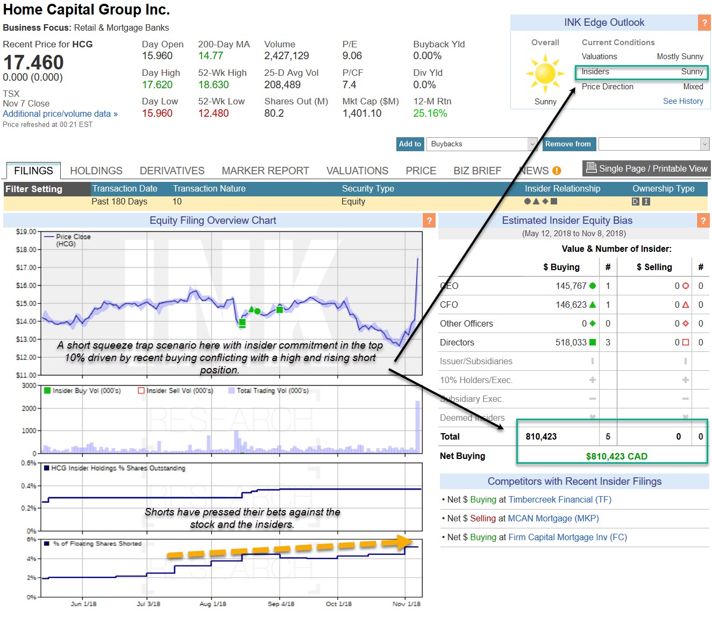Open Timbercreek Financial (TF) competitor link
This screenshot has width=712, height=622.
coord(560,499)
